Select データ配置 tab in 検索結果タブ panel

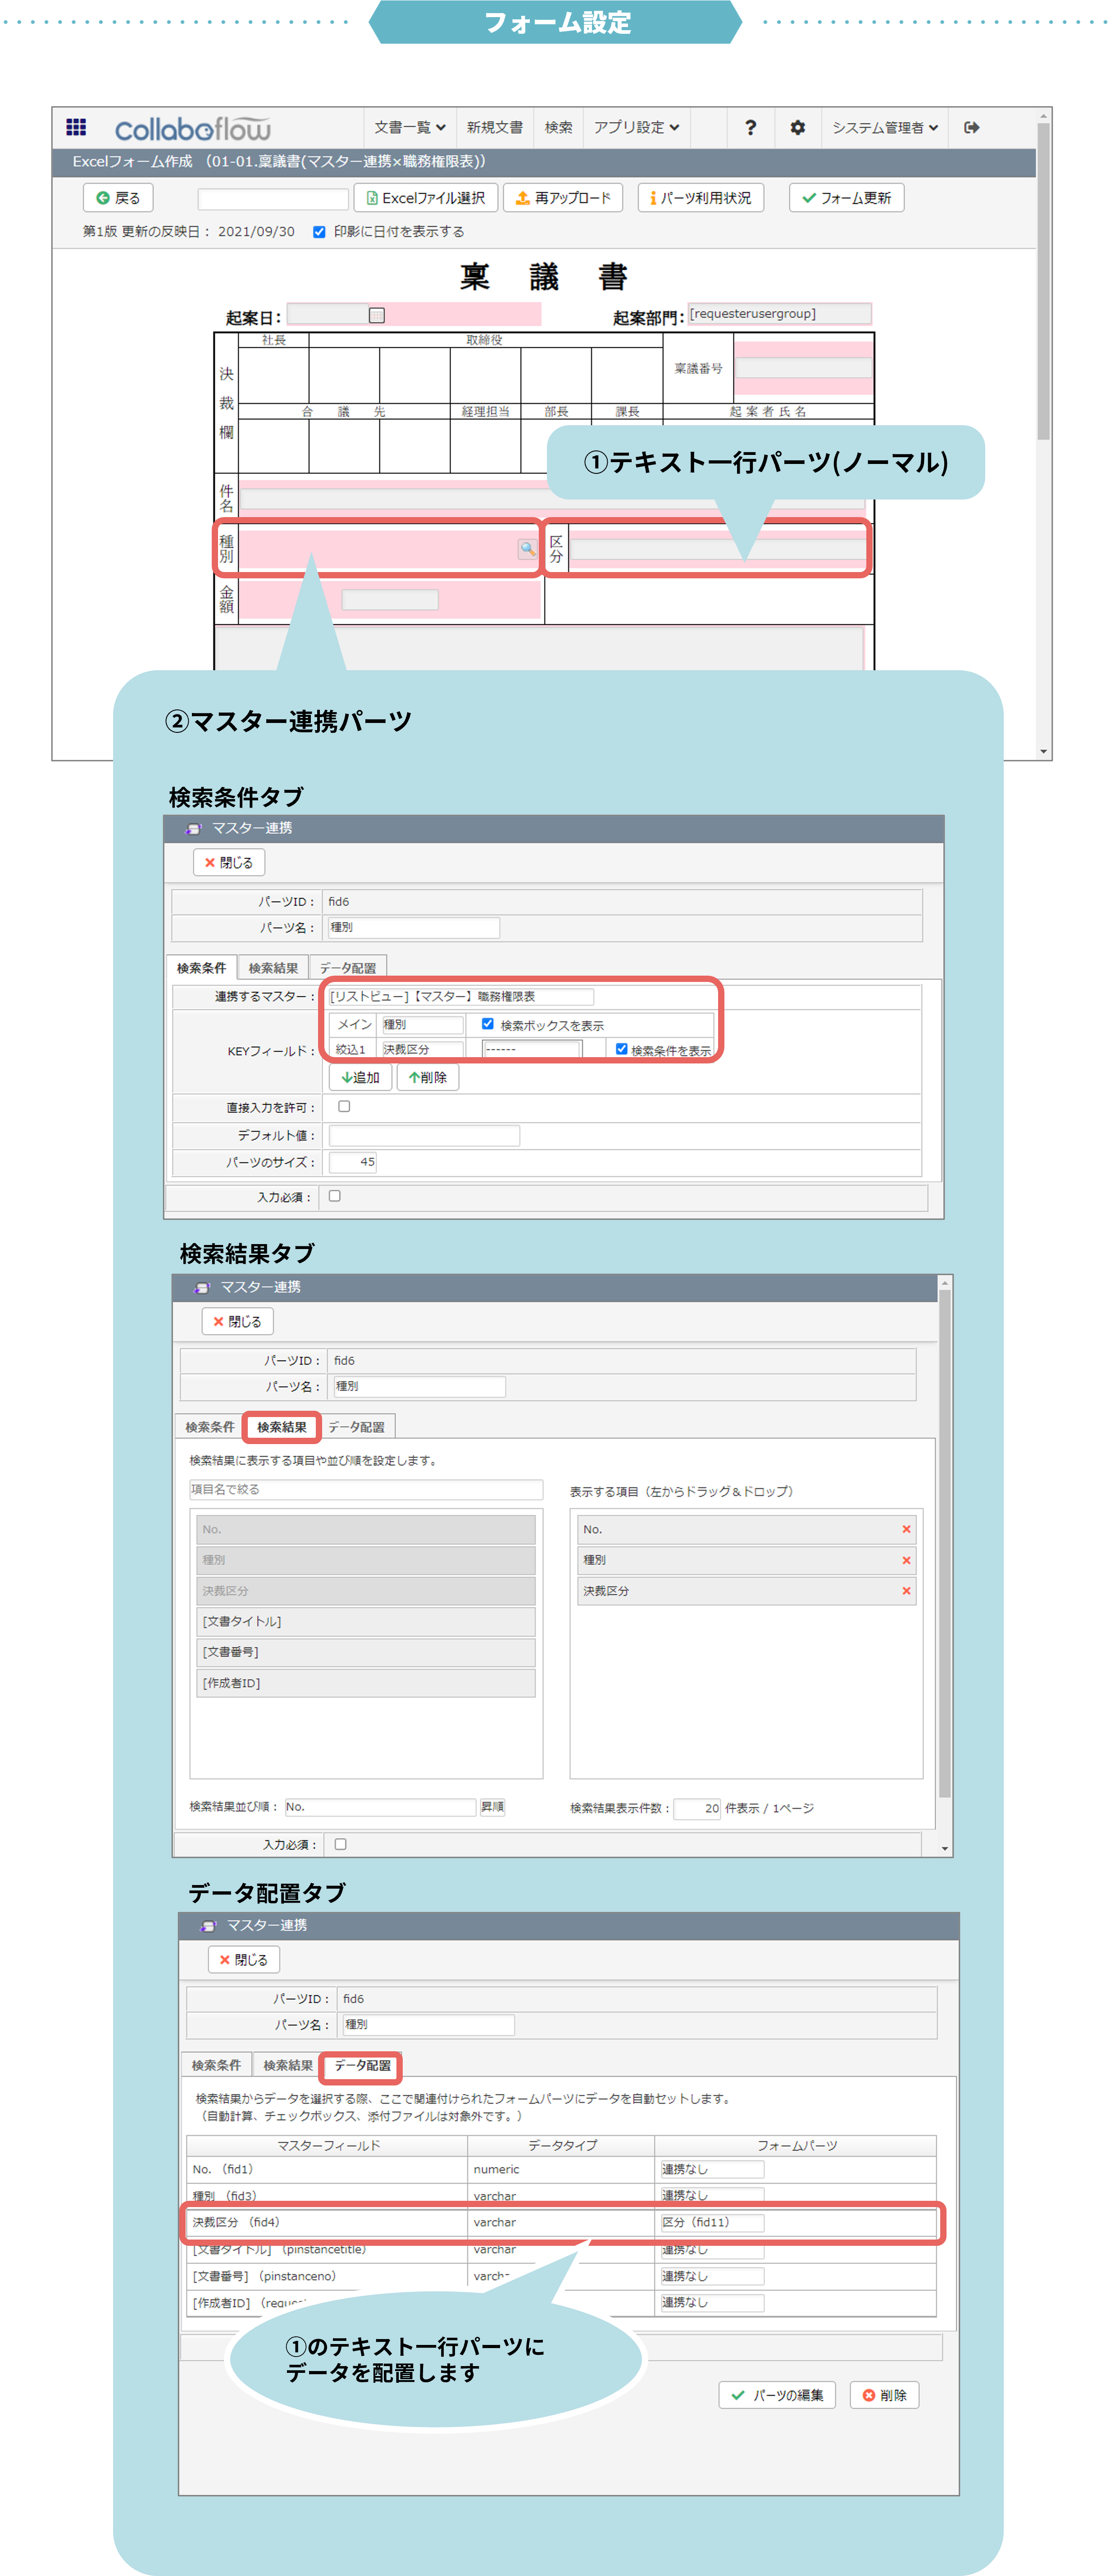point(356,1427)
